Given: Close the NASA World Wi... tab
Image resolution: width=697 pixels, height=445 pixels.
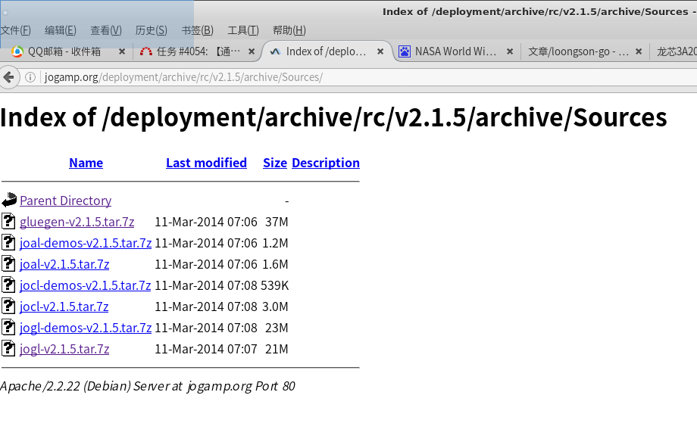Looking at the screenshot, I should pyautogui.click(x=510, y=51).
